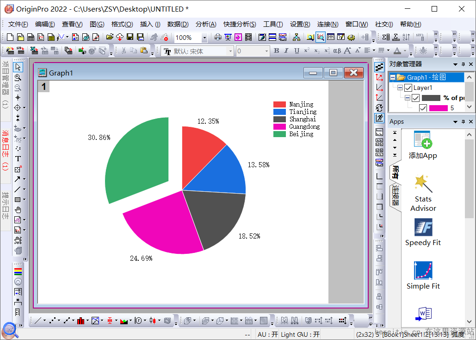Screen dimensions: 476x340
Task: Click the New Project icon
Action: pyautogui.click(x=10, y=37)
